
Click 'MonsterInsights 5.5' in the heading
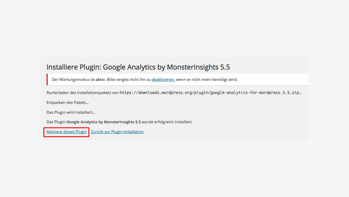pyautogui.click(x=198, y=67)
